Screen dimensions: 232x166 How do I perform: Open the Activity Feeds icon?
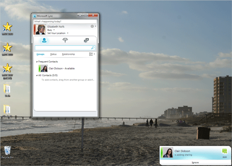pos(65,40)
